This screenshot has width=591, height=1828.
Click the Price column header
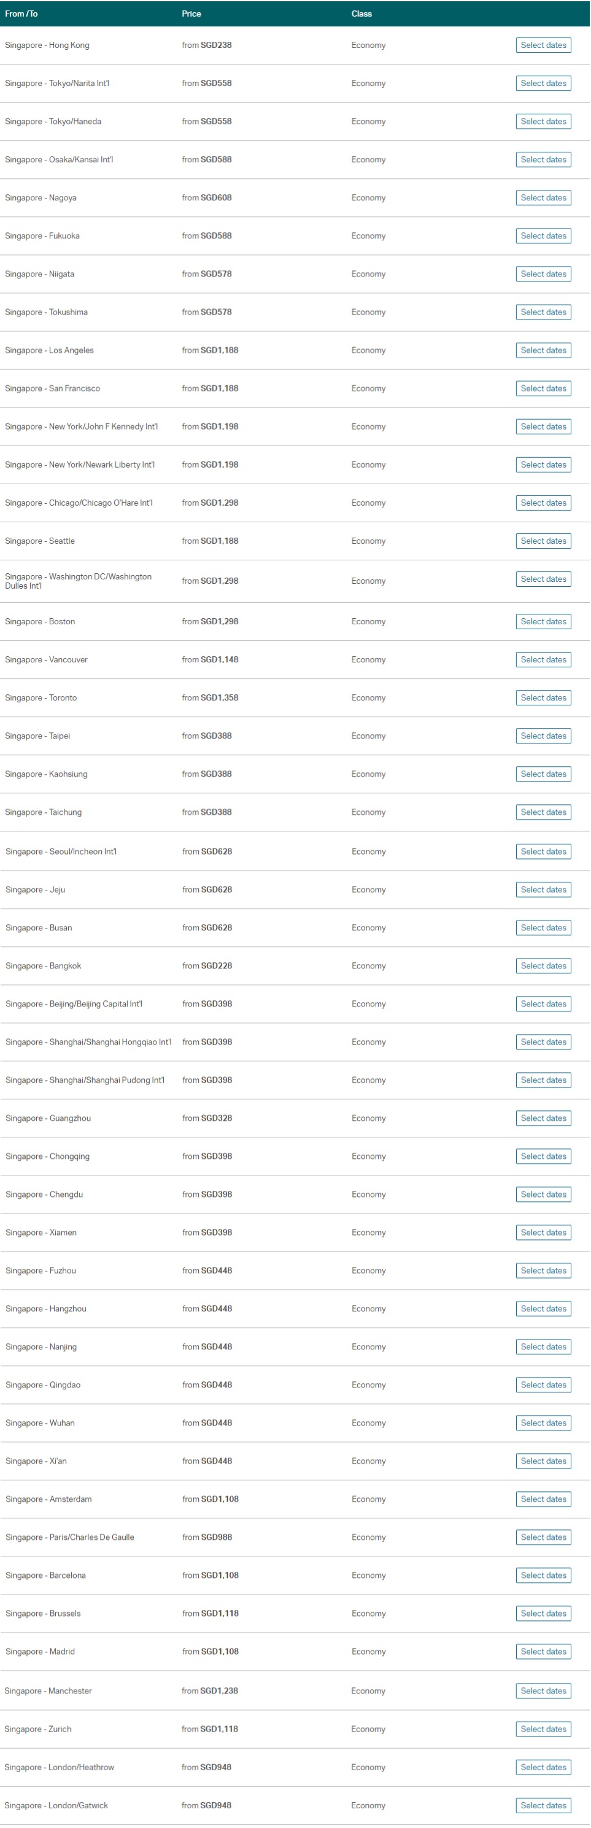point(191,14)
